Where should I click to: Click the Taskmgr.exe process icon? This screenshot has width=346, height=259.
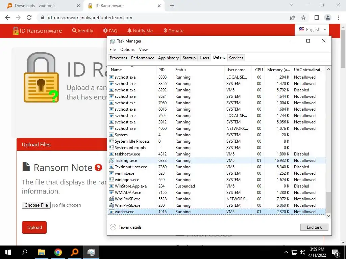point(112,160)
